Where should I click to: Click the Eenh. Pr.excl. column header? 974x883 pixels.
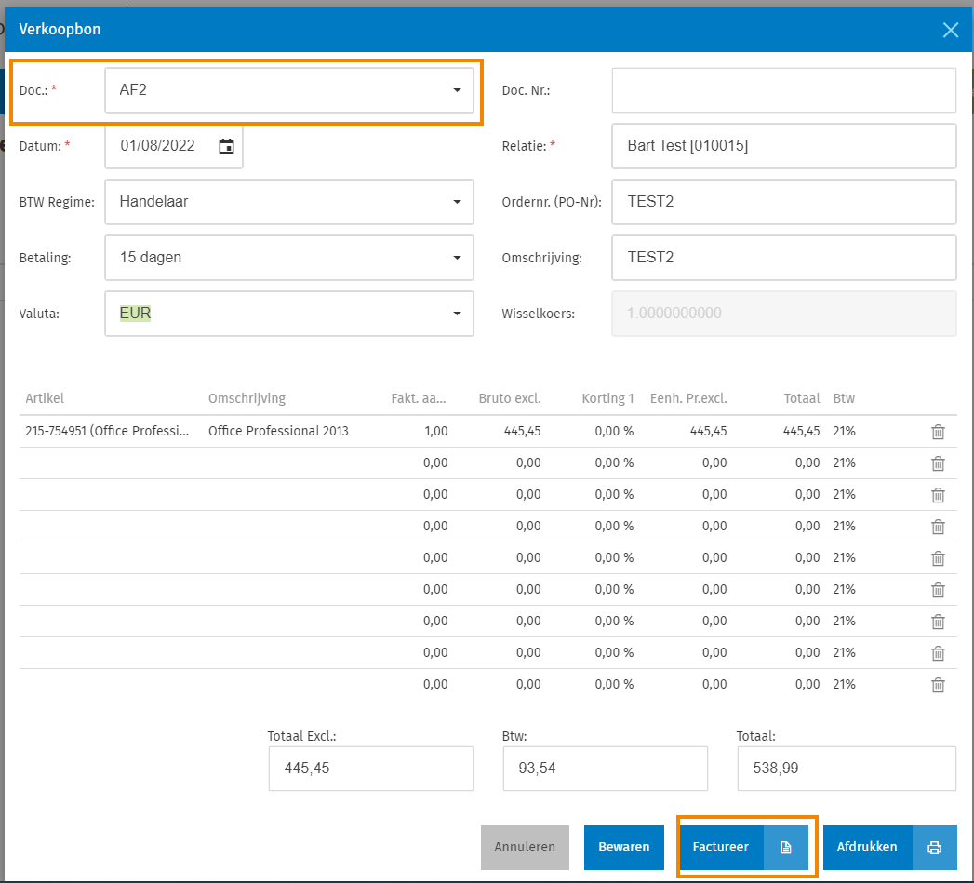[x=688, y=398]
